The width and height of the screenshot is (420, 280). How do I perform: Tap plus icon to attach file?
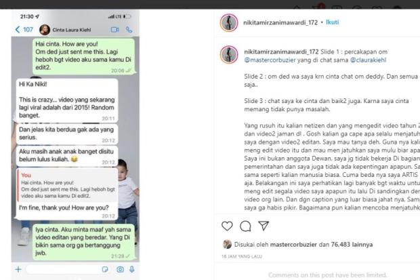(18, 269)
